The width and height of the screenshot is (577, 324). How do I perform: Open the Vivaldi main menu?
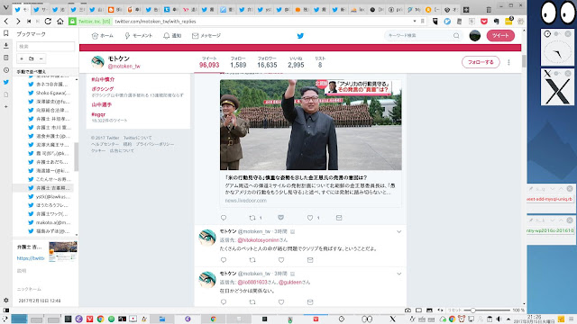pyautogui.click(x=5, y=7)
